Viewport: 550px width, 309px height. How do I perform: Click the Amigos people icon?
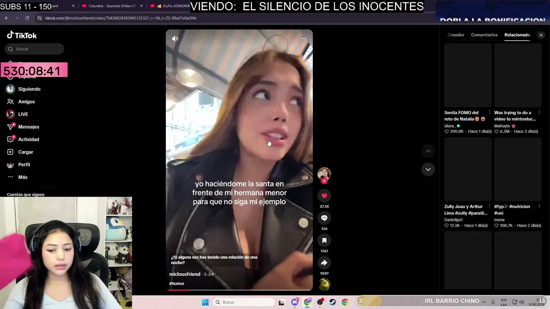tap(10, 102)
